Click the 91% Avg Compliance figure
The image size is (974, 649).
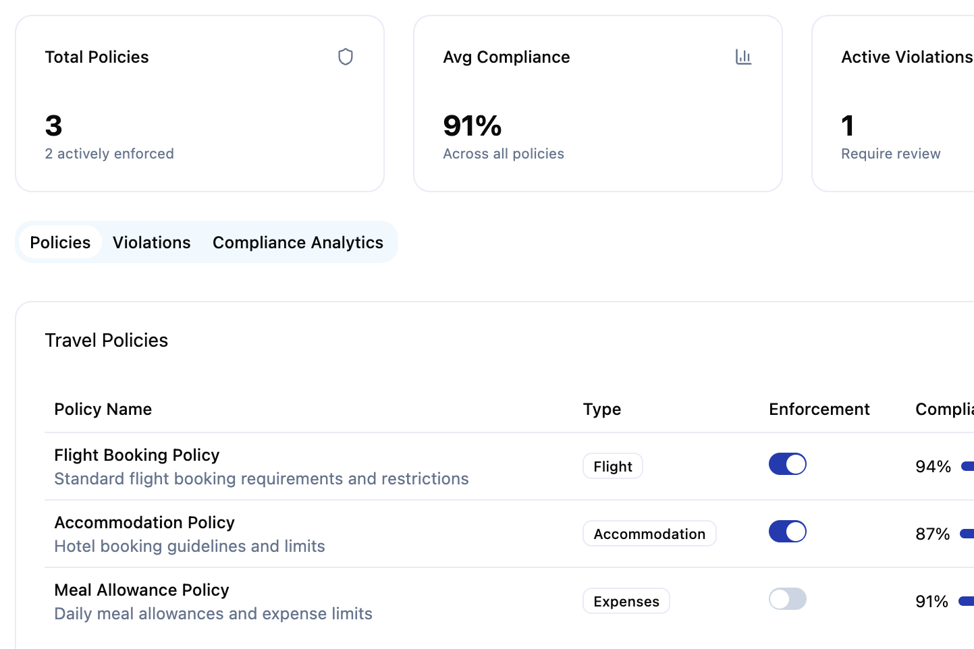pos(472,125)
